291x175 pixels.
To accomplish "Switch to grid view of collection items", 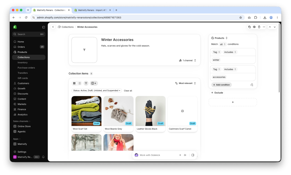I will (x=74, y=83).
